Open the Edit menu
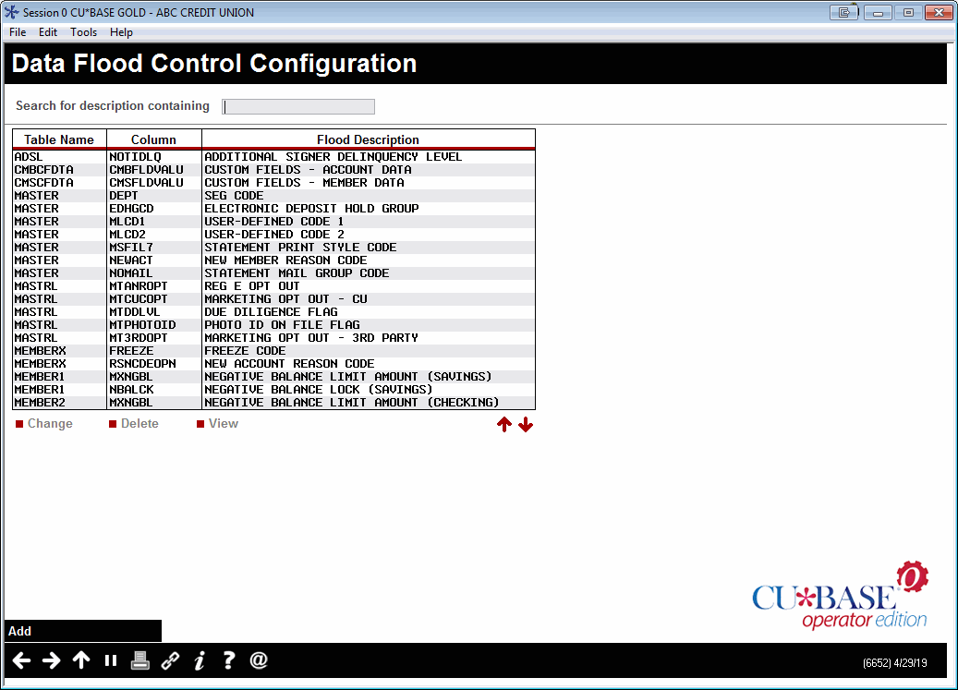The width and height of the screenshot is (958, 690). [x=48, y=32]
